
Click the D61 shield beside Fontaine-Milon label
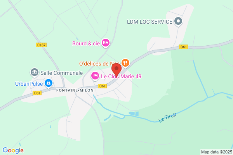click(102, 86)
